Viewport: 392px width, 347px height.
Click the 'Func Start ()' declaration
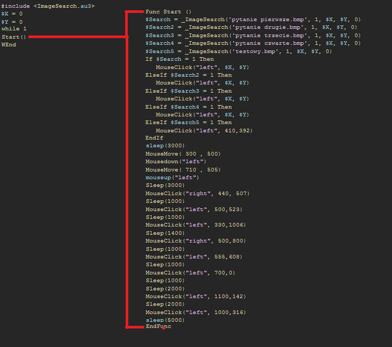[x=168, y=12]
